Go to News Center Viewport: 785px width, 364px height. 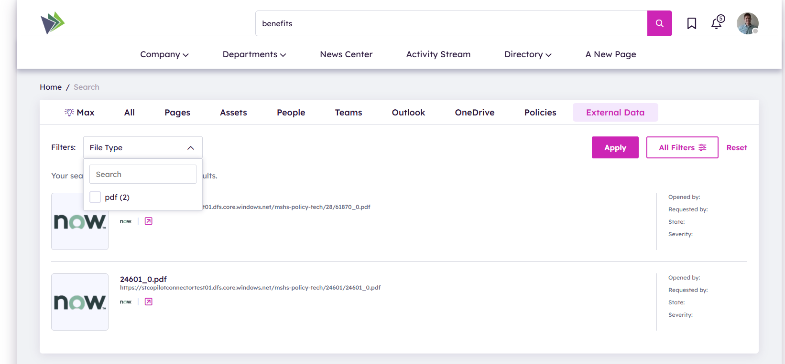pos(346,54)
